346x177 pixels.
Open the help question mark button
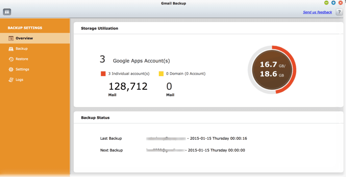click(x=339, y=12)
